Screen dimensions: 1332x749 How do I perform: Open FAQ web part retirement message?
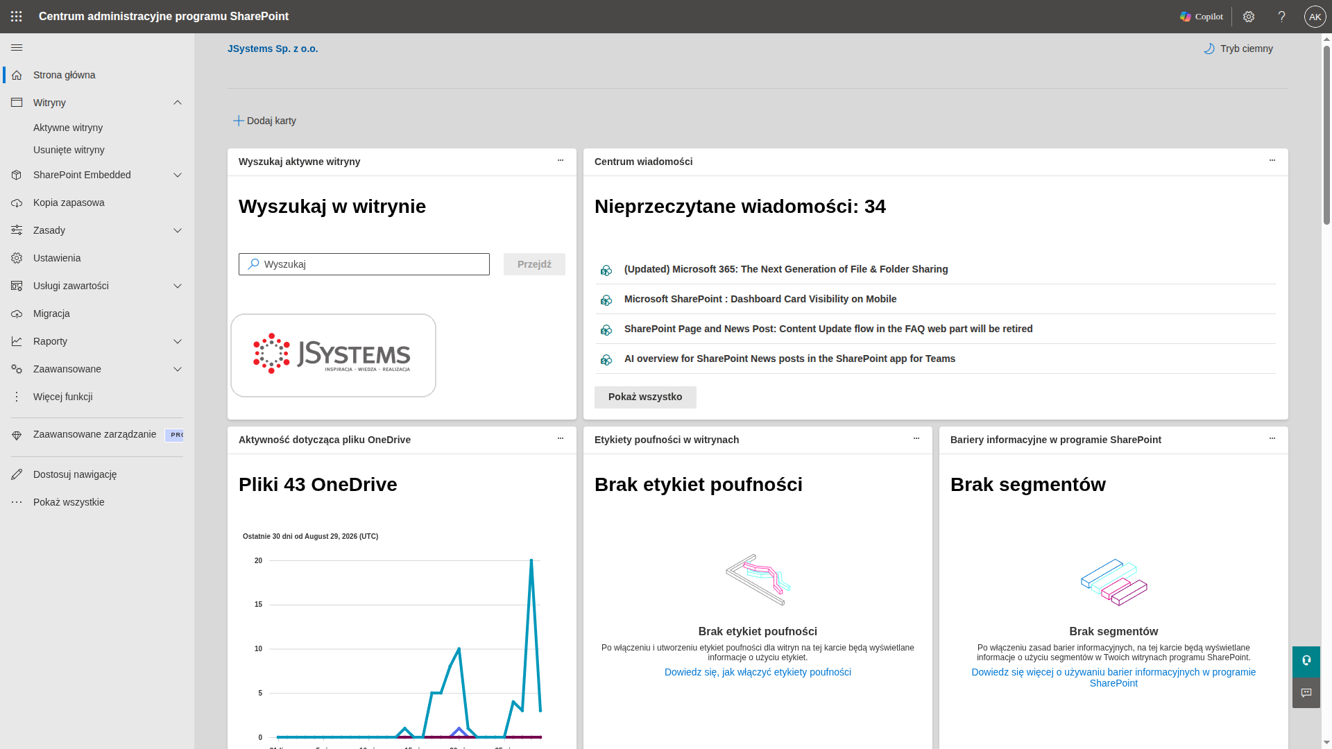(828, 329)
